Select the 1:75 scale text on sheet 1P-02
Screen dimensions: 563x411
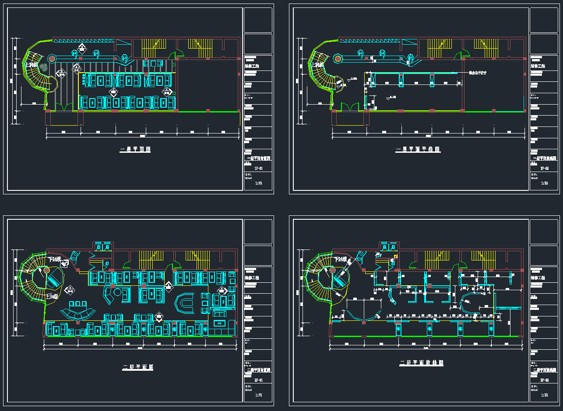click(544, 184)
